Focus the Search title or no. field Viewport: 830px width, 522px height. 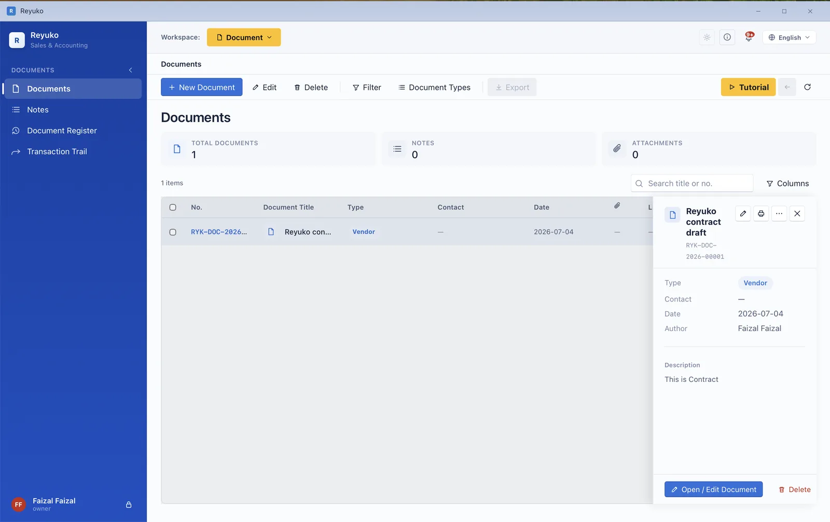pos(692,183)
